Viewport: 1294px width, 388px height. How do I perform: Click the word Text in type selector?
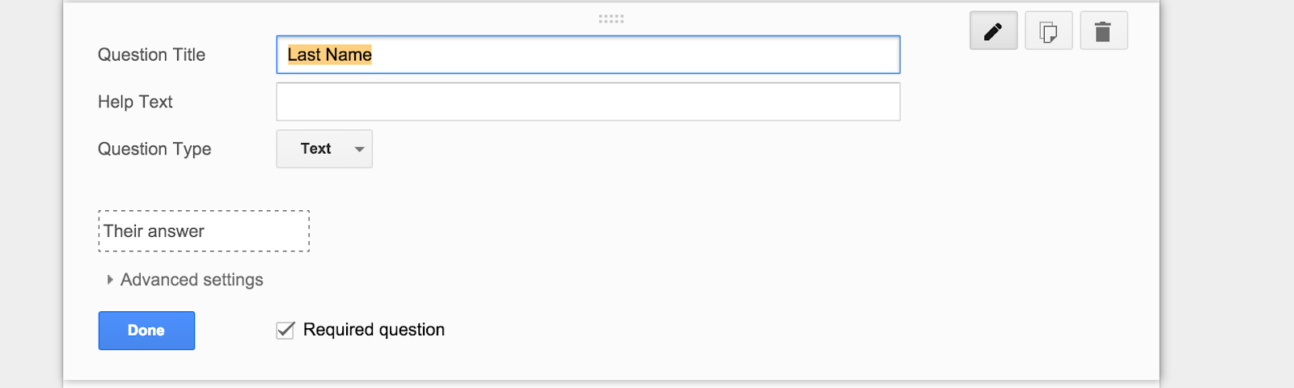(x=315, y=149)
